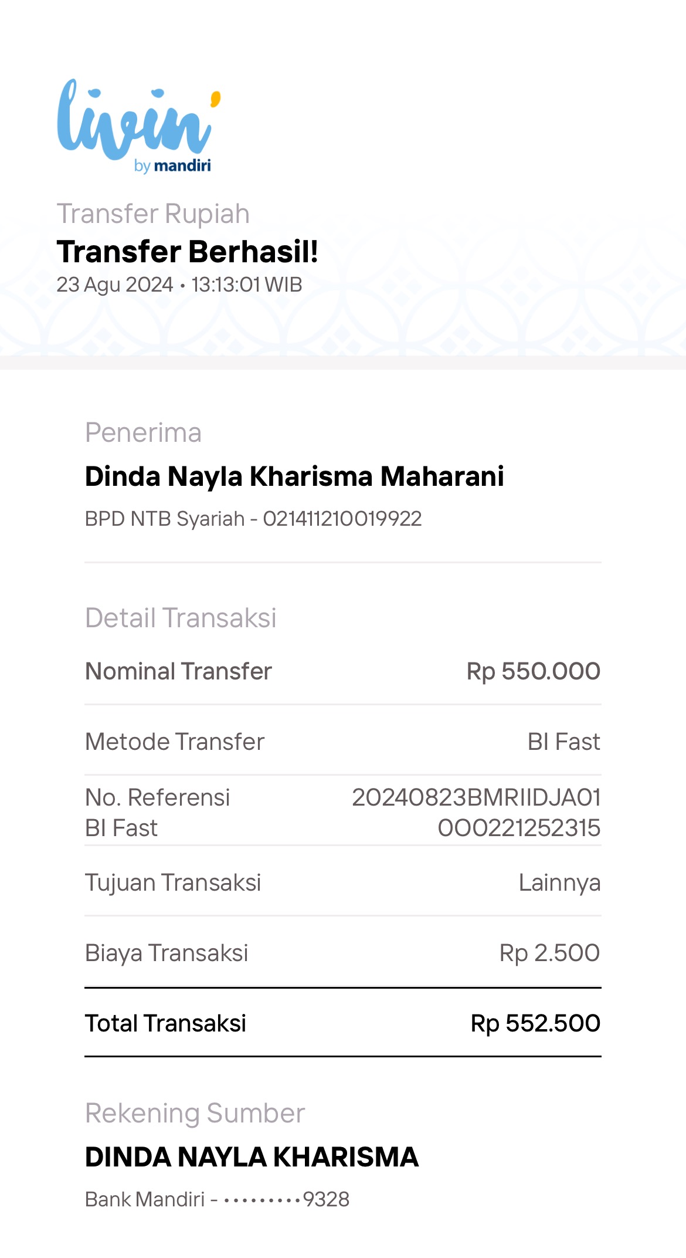Click the "Detail Transaksi" section heading
The image size is (686, 1258).
[181, 618]
